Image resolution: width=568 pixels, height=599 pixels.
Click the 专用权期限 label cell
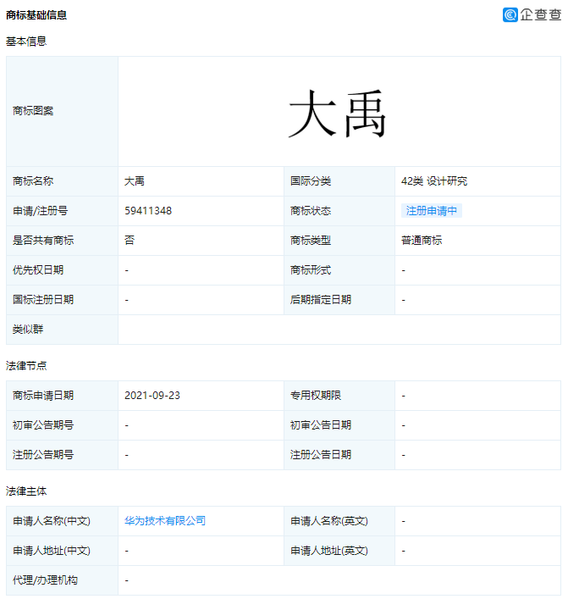339,396
